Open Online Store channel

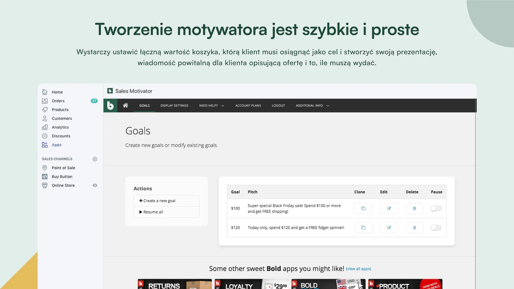coord(63,185)
